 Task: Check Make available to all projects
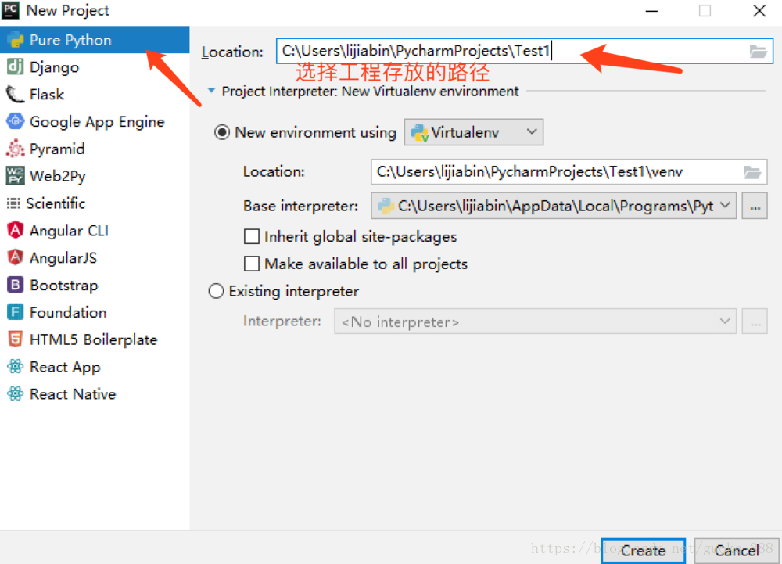tap(251, 264)
